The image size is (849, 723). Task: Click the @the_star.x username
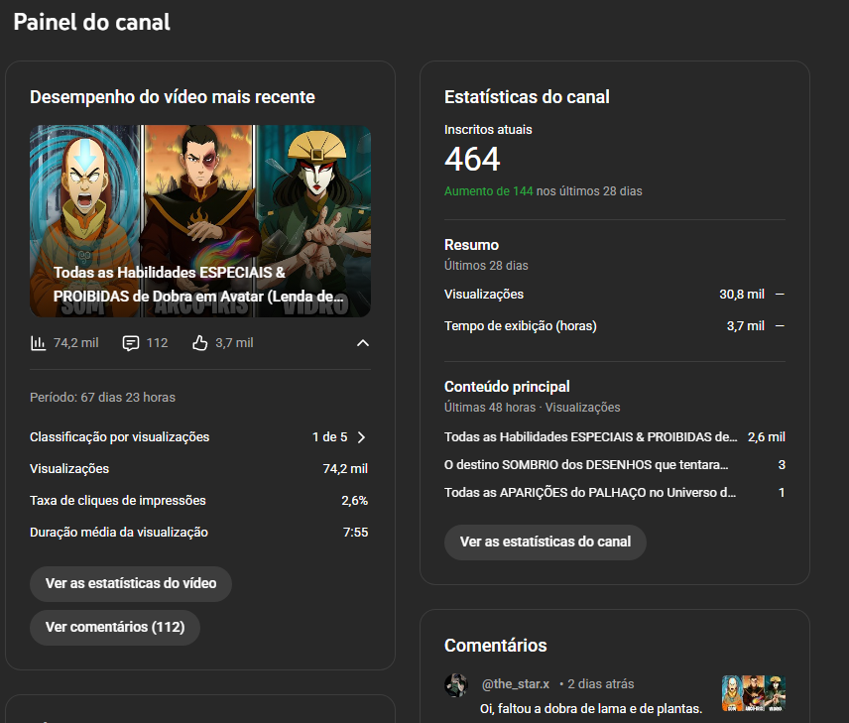point(516,684)
